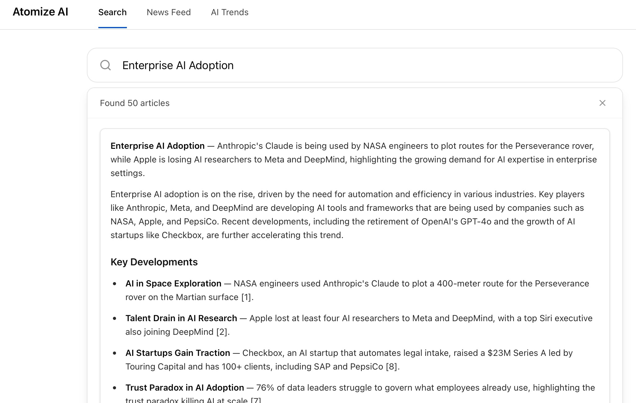Click Trust Paradox in AI Adoption title
Viewport: 636px width, 403px height.
[185, 387]
